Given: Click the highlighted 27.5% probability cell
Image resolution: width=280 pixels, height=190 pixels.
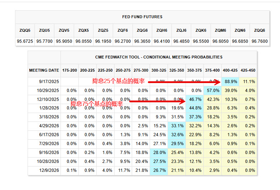Looking at the screenshot, I should tap(159, 161).
